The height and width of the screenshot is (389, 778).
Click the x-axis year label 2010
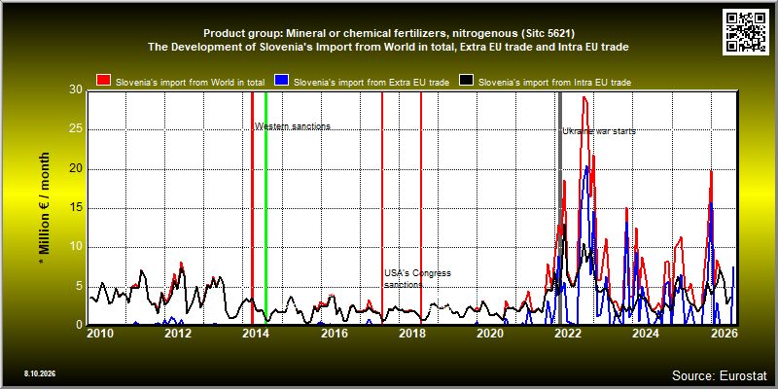pos(100,333)
